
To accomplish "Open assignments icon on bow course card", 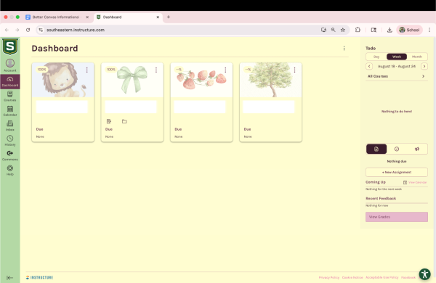I will click(x=109, y=121).
